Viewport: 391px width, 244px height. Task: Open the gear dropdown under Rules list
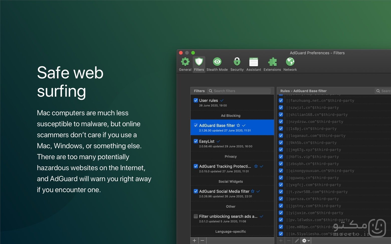point(306,240)
